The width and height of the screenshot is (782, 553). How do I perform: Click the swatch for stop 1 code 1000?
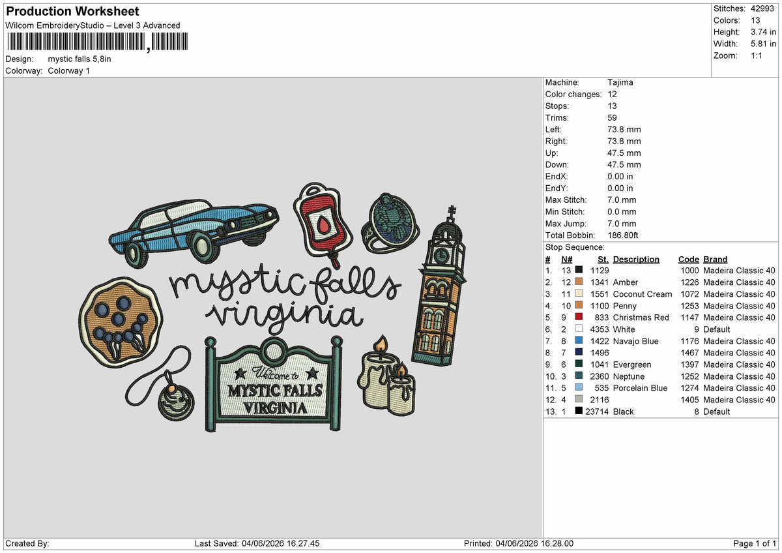579,271
